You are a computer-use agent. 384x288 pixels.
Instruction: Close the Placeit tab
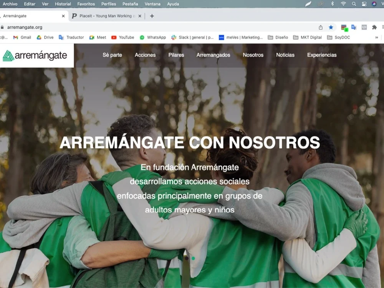coord(140,16)
